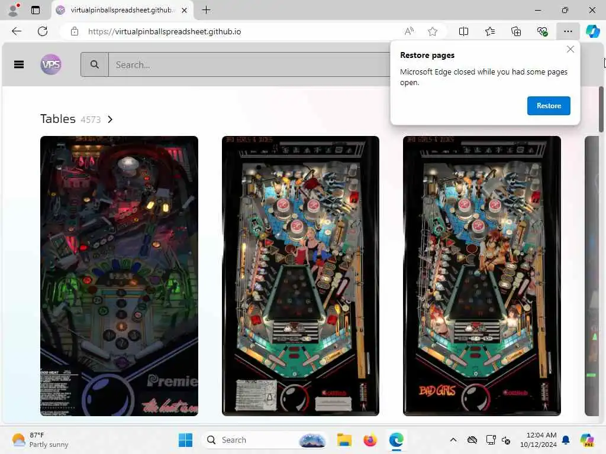606x454 pixels.
Task: Open split screen view
Action: click(x=463, y=31)
